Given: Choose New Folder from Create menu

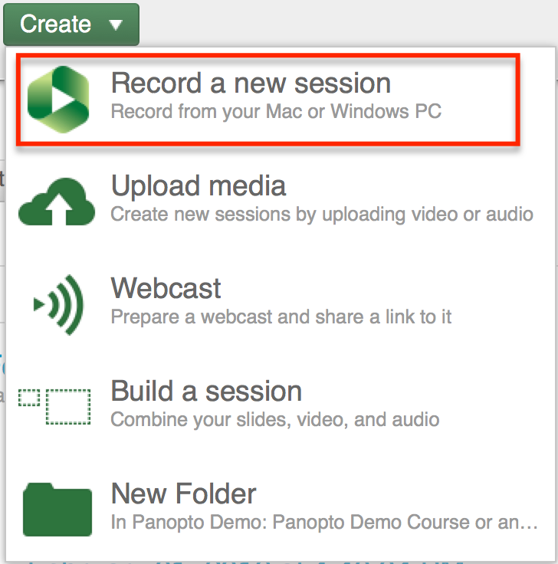Looking at the screenshot, I should point(183,493).
